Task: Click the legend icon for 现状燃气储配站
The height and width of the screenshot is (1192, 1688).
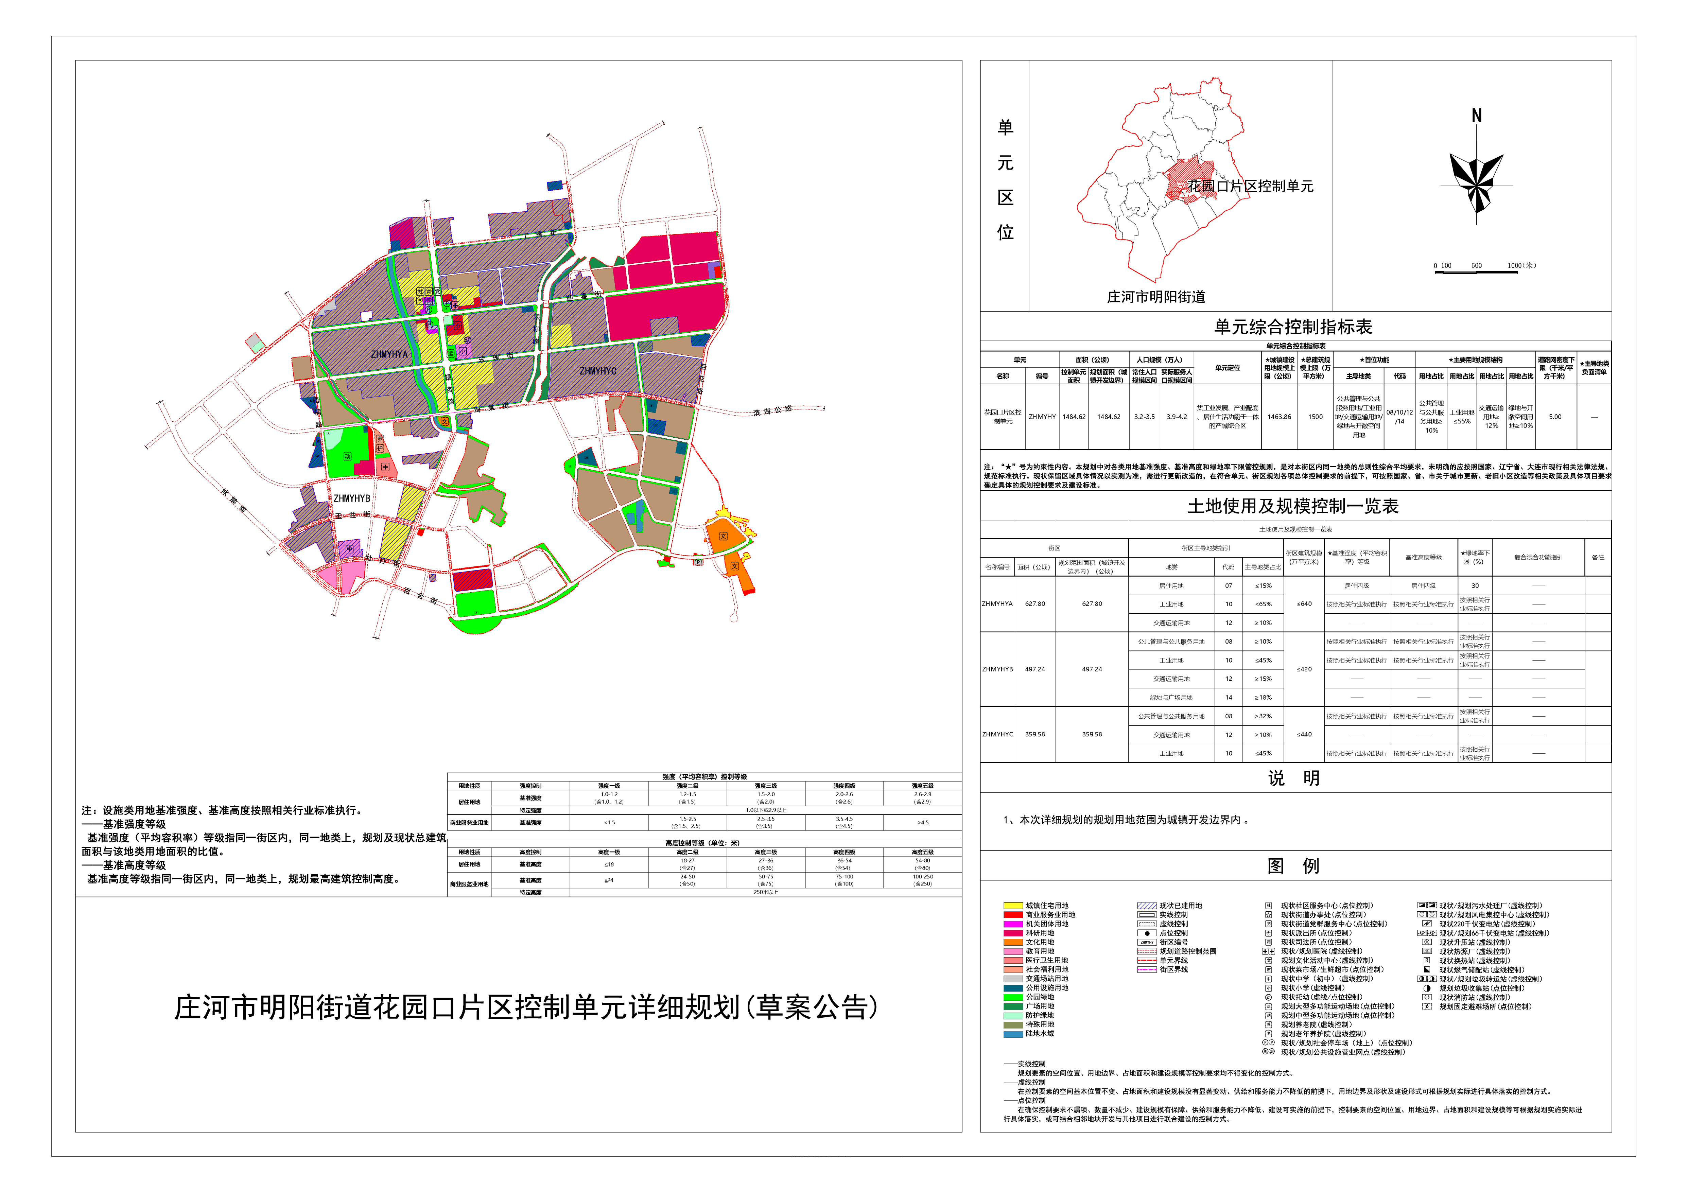Action: [1426, 969]
